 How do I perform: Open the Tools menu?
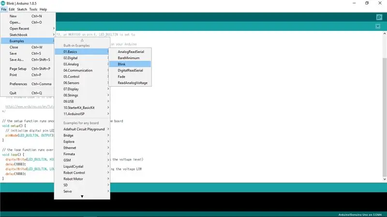tap(33, 9)
